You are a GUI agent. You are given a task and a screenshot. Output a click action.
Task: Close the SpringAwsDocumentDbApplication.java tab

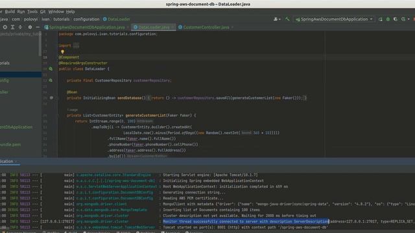(128, 27)
